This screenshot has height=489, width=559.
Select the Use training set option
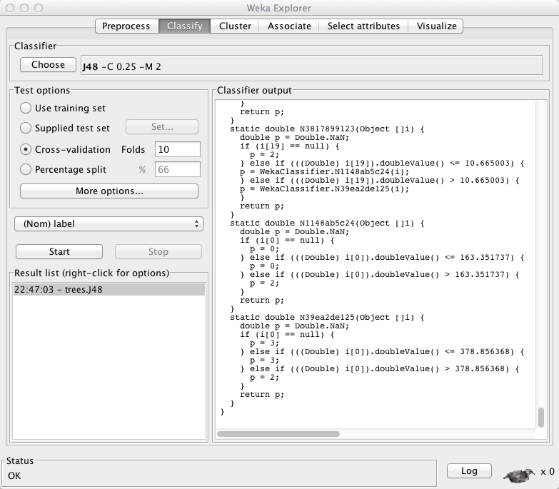(26, 109)
